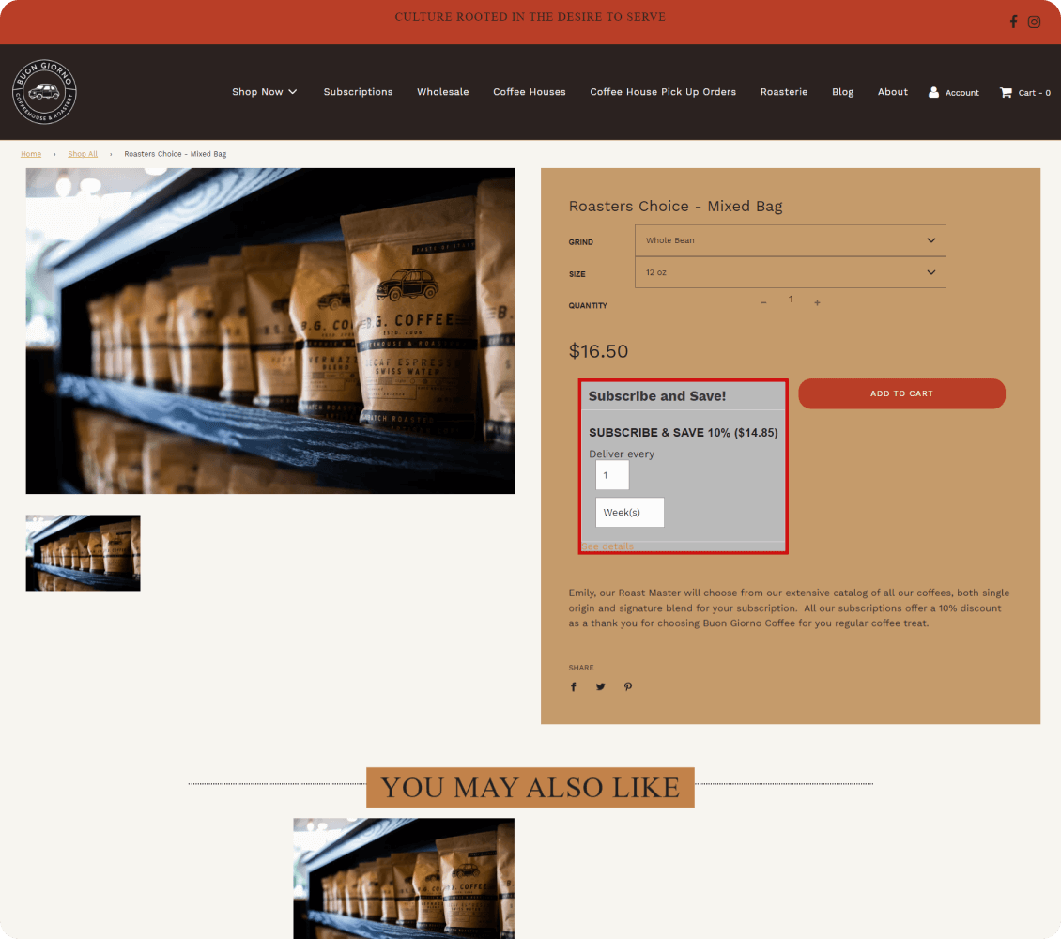The image size is (1061, 939).
Task: Share product on Facebook icon
Action: [x=574, y=686]
